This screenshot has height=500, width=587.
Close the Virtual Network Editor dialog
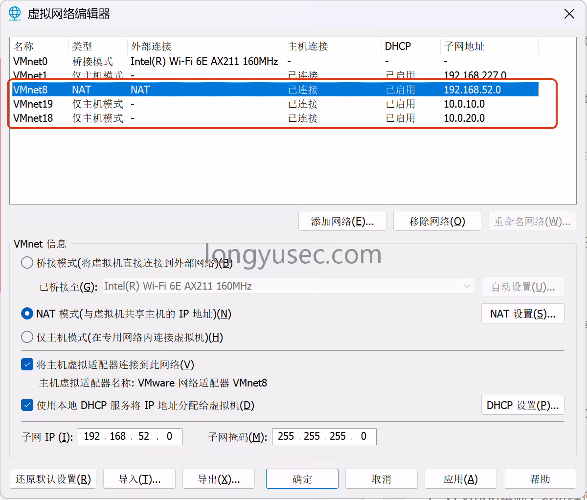pos(569,14)
